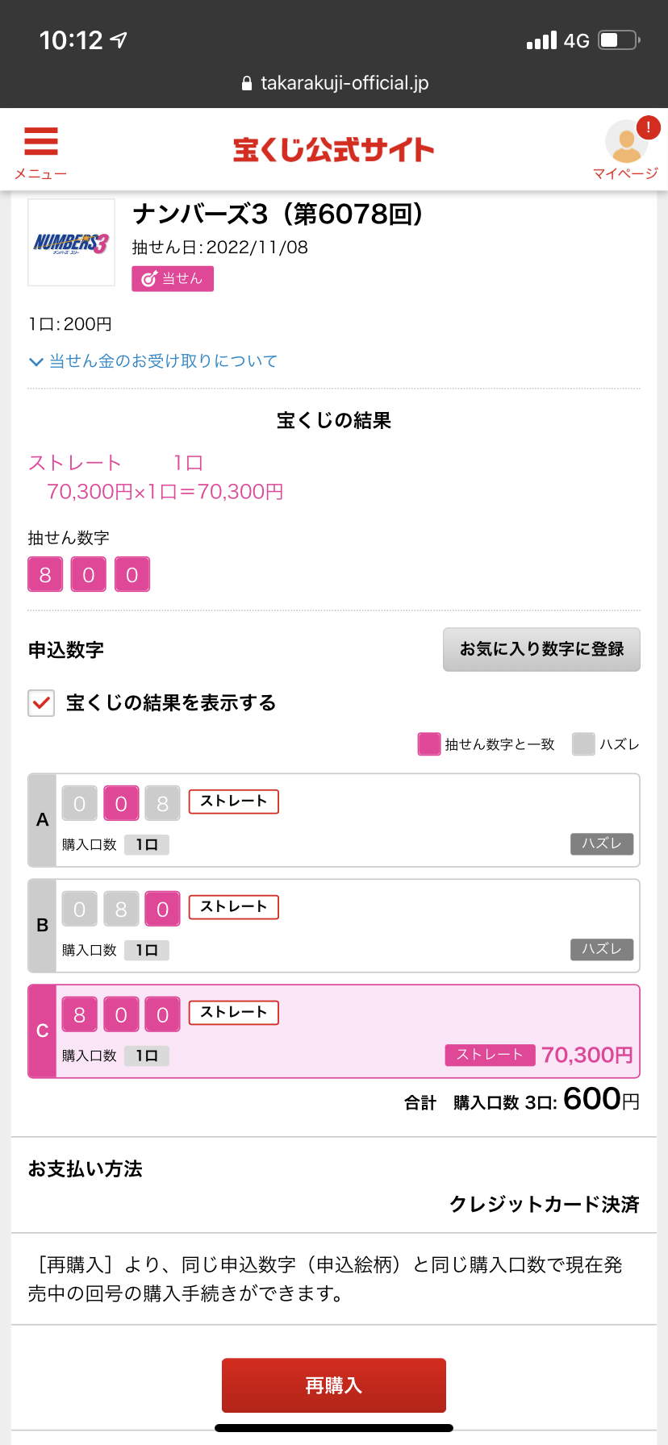The height and width of the screenshot is (1445, 668).
Task: Tap the Numbers3 logo thumbnail
Action: click(71, 242)
